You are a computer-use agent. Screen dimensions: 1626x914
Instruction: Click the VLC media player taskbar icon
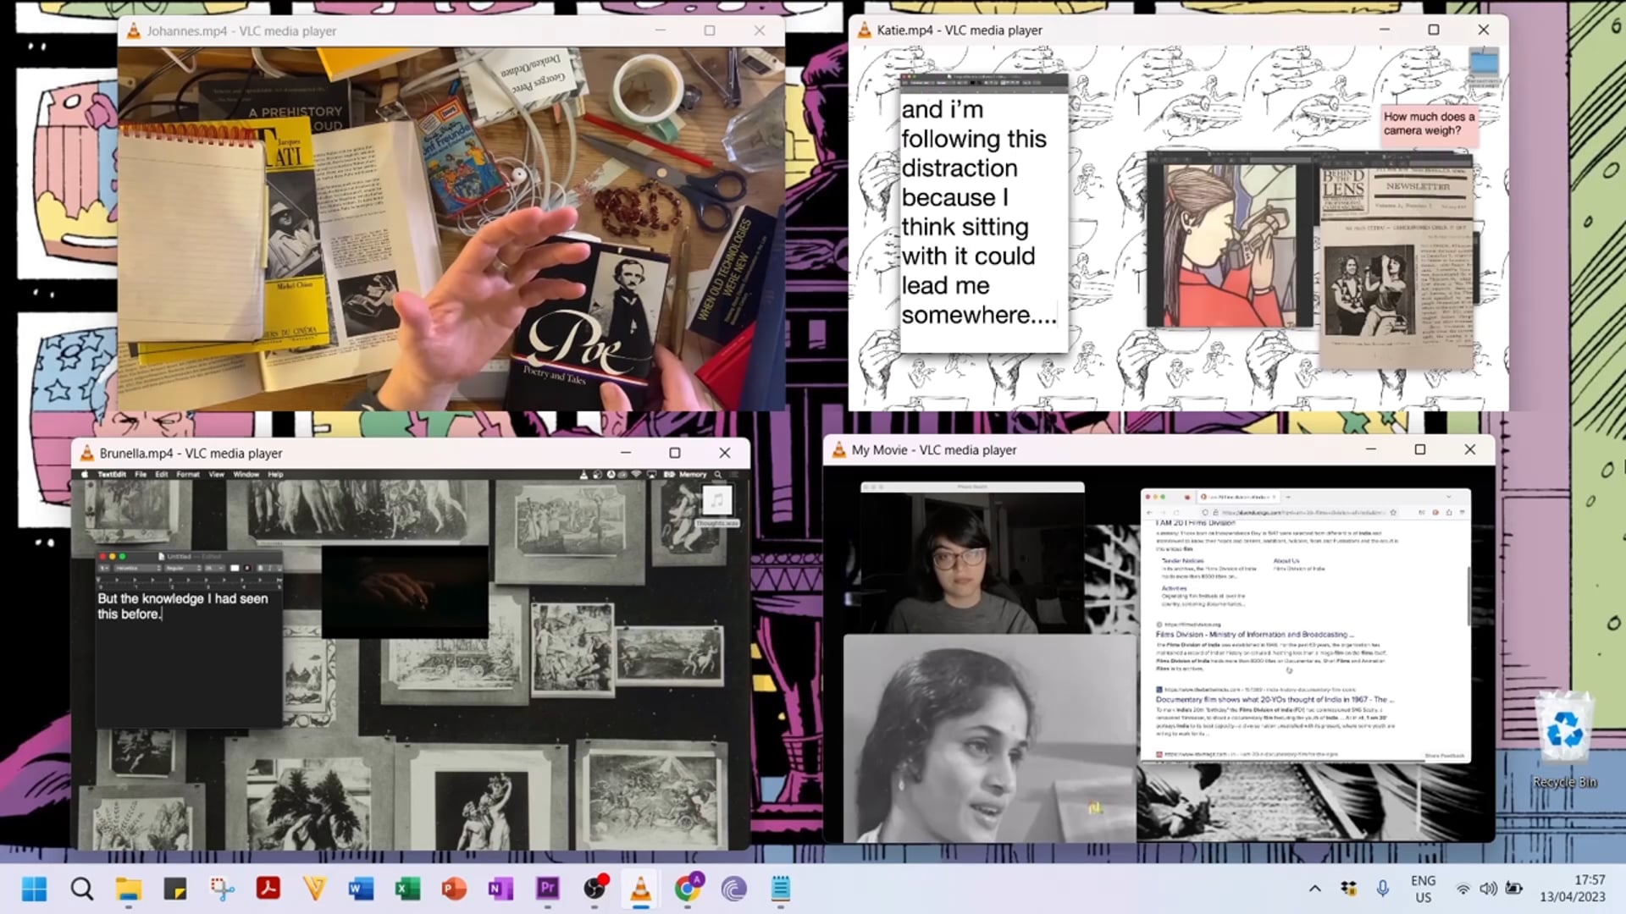pyautogui.click(x=641, y=889)
